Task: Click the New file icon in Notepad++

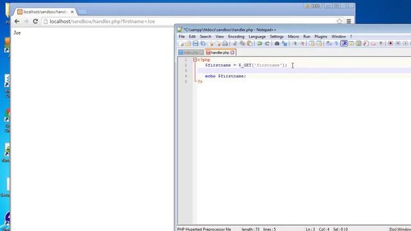Action: click(181, 44)
